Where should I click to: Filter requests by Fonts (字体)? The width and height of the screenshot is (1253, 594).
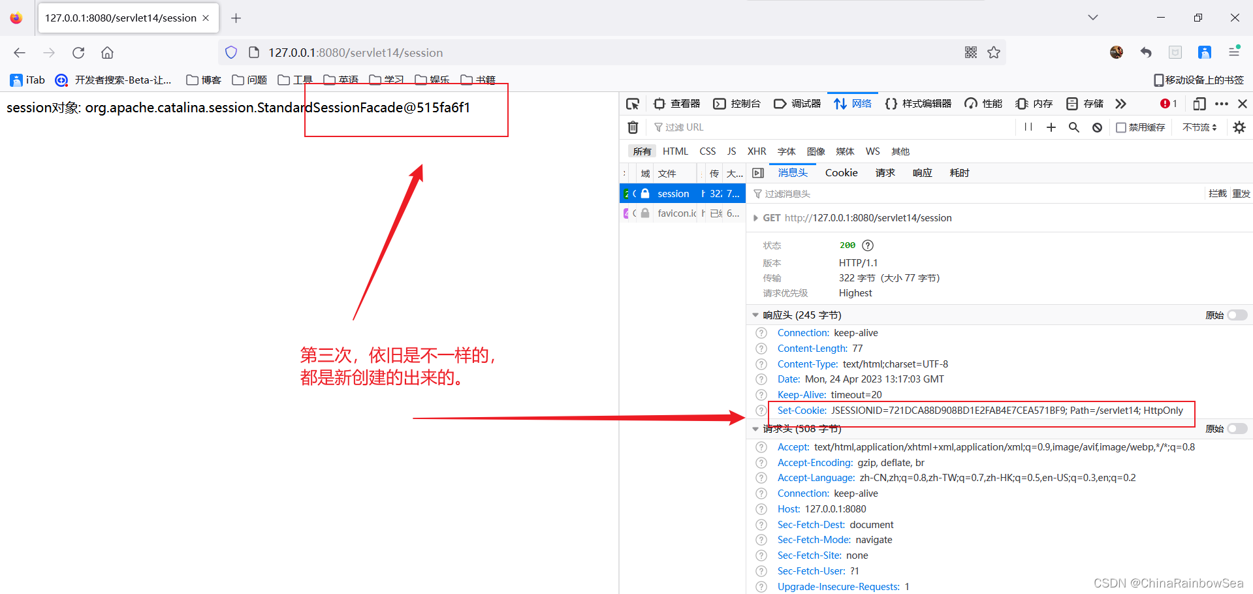(x=787, y=151)
